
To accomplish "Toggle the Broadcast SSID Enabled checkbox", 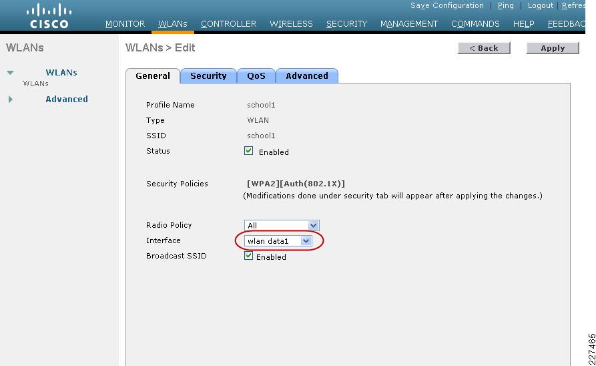I will 248,256.
